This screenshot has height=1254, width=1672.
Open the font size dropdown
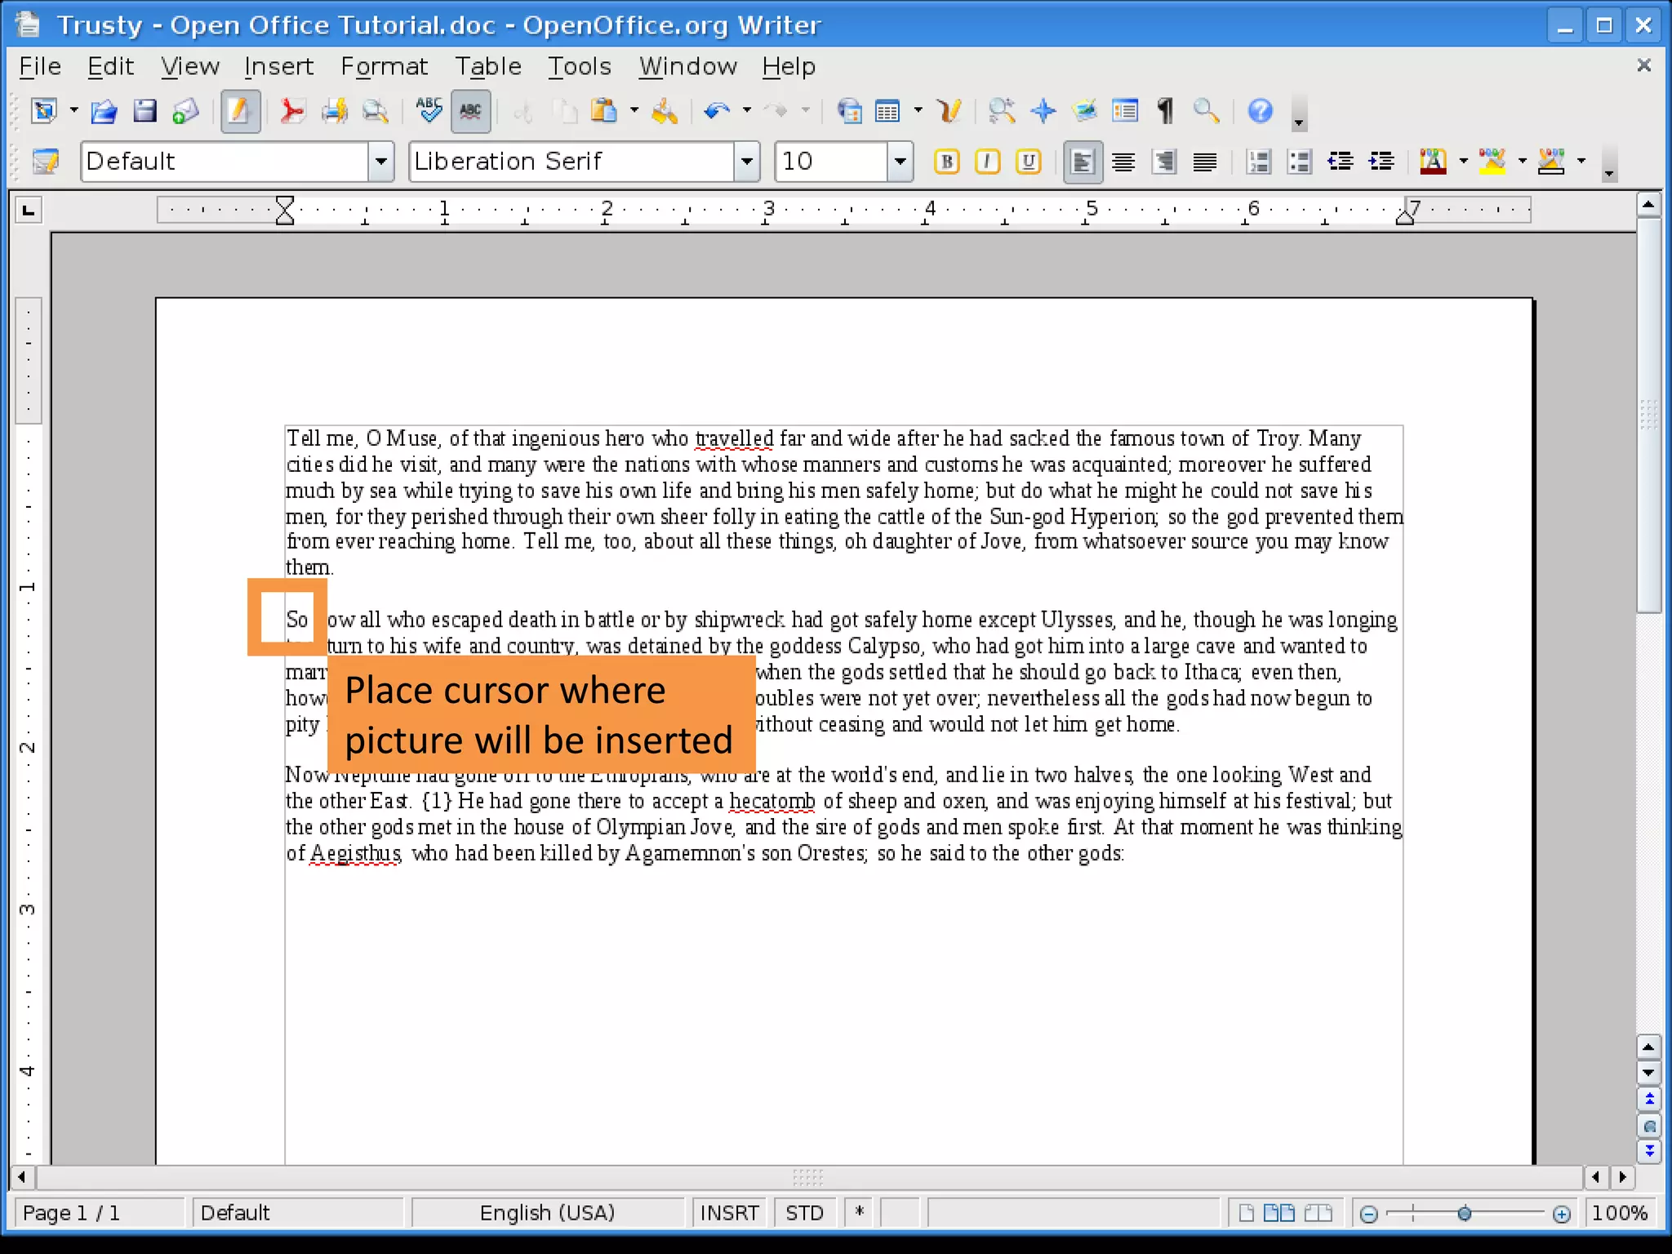click(x=899, y=161)
